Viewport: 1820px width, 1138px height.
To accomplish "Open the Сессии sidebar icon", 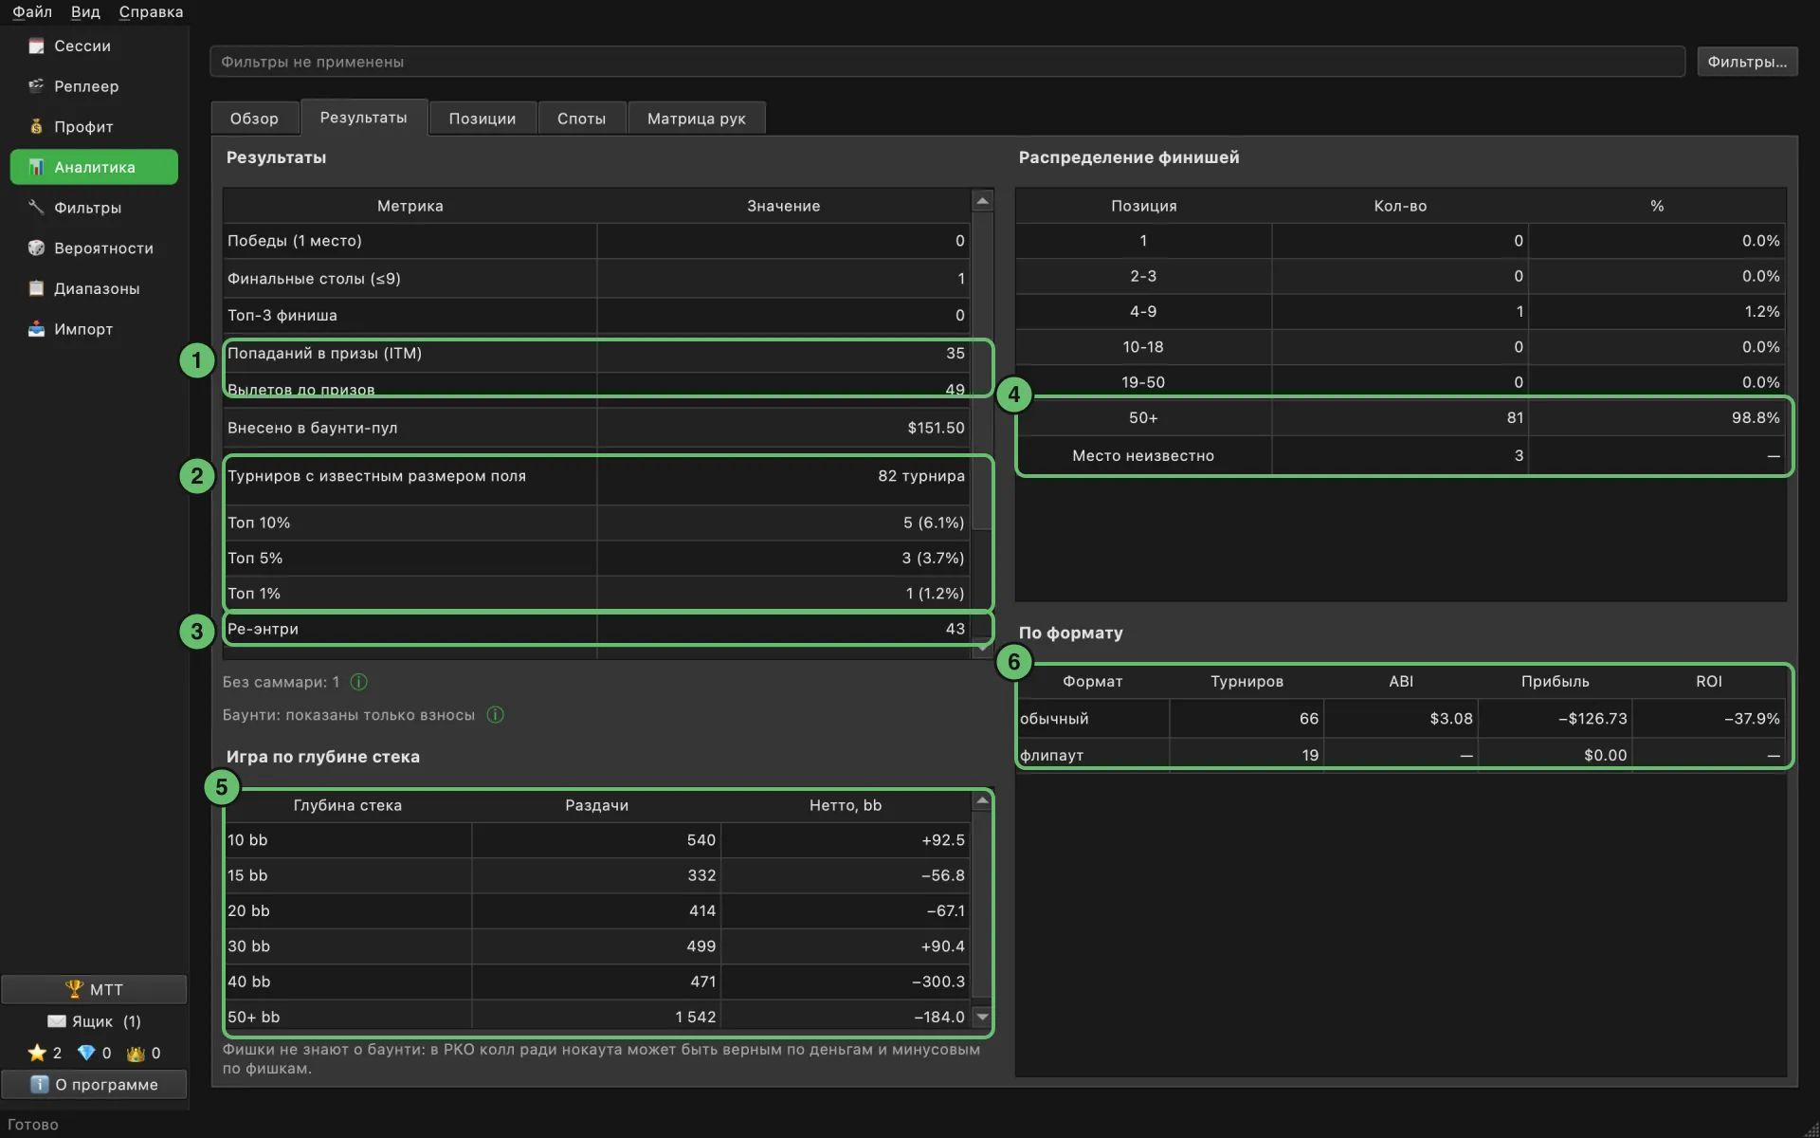I will pos(36,46).
